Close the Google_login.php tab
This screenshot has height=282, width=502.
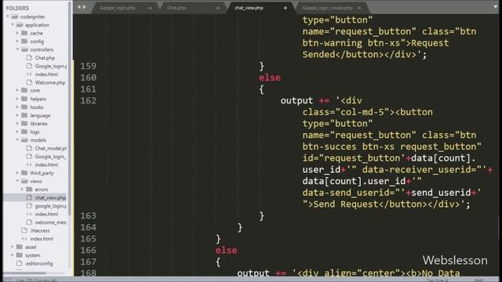pos(150,8)
